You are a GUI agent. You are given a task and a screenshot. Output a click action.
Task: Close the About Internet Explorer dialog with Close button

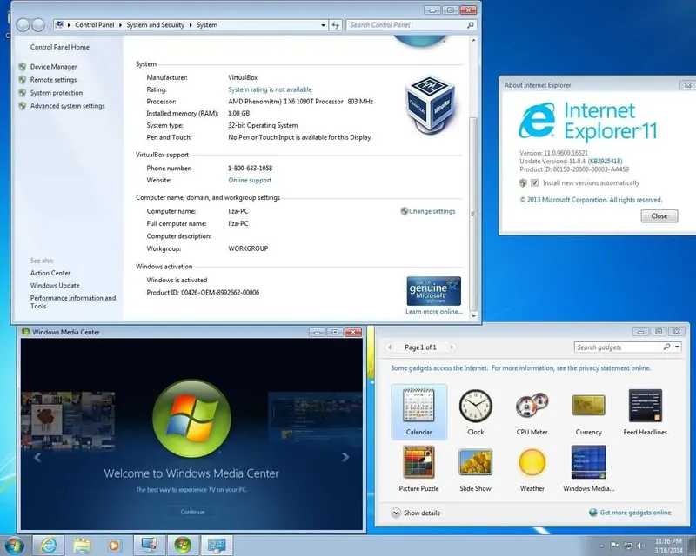pos(659,216)
